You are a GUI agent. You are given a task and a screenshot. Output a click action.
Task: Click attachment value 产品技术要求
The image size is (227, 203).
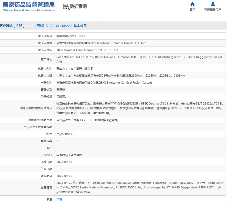click(x=65, y=134)
